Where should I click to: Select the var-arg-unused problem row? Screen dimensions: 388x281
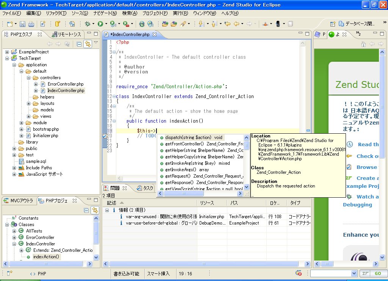point(207,217)
